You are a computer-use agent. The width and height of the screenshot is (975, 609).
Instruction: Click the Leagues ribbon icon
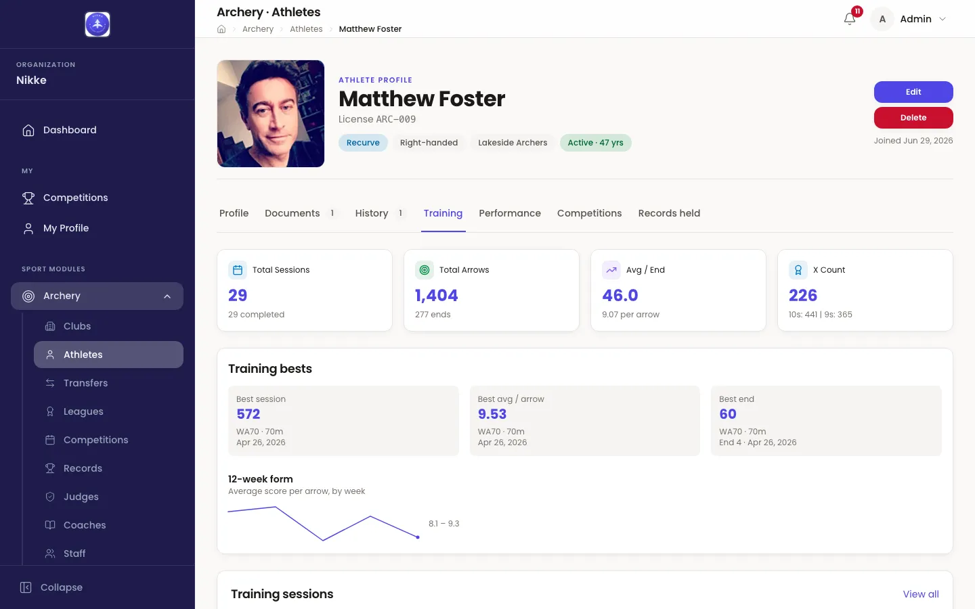click(x=50, y=411)
